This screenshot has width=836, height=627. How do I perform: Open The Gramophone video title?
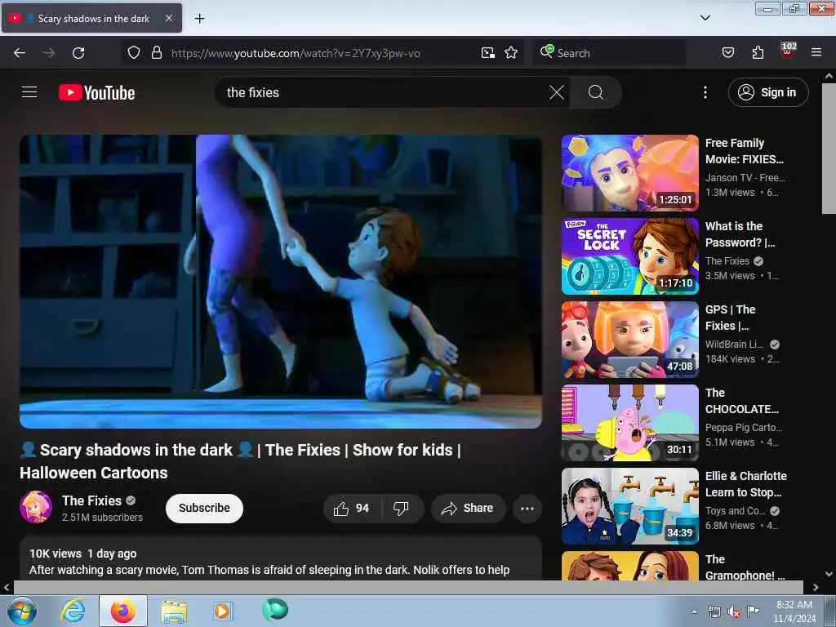[x=745, y=567]
